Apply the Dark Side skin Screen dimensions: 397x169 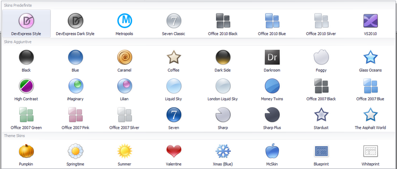(223, 60)
